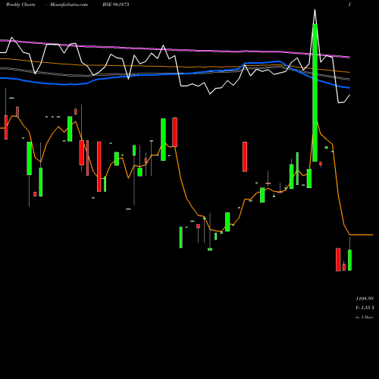Click the last green candle at far right
Screen dimensions: 379x379
349,260
